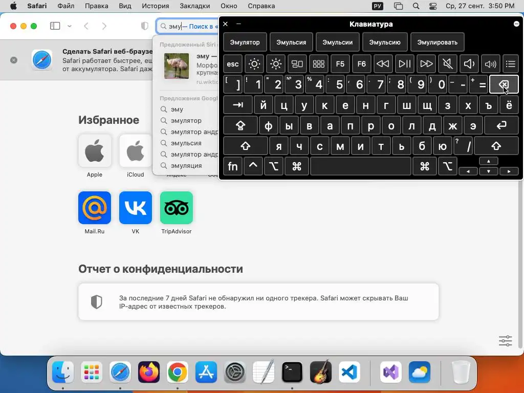Show the Safari sidebar
The height and width of the screenshot is (393, 524).
coord(55,26)
